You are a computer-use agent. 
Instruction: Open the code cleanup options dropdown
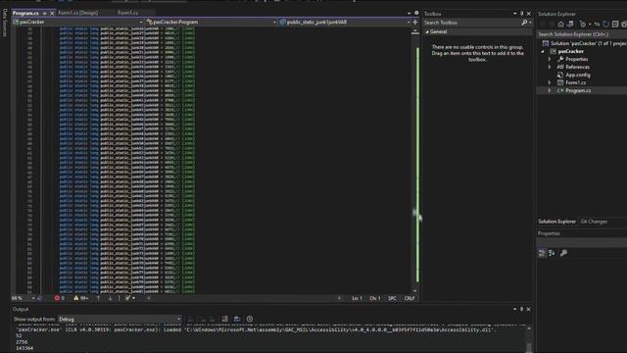(x=133, y=298)
